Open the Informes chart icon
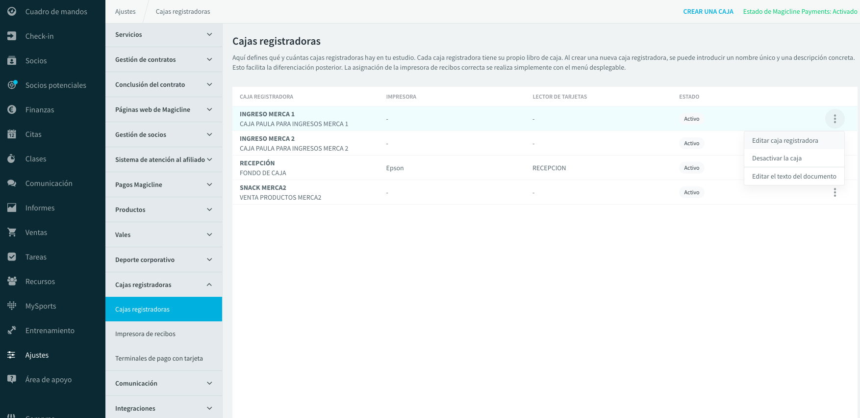The width and height of the screenshot is (860, 418). point(12,208)
